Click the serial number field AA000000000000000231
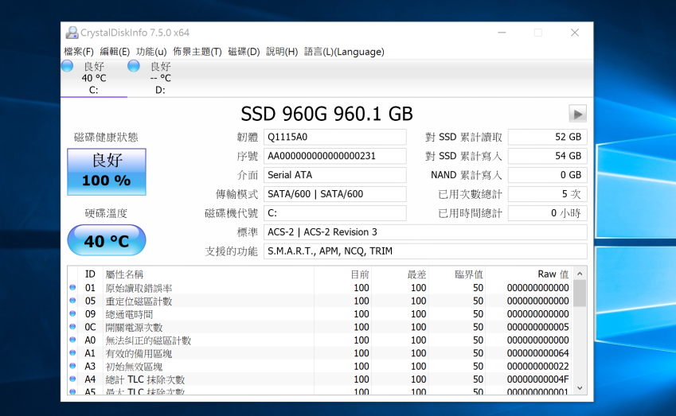This screenshot has height=416, width=676. 335,156
